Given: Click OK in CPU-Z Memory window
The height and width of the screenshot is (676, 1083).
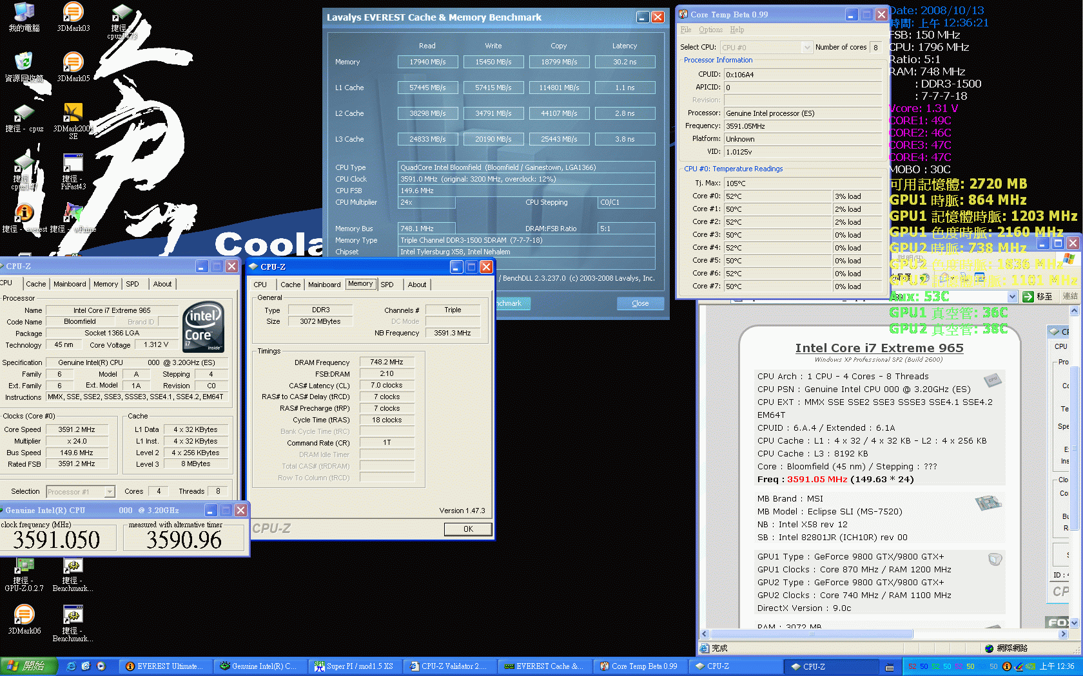Looking at the screenshot, I should tap(468, 529).
